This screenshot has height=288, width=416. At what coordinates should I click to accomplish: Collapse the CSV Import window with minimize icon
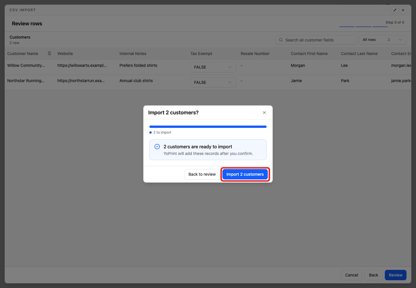[x=395, y=10]
